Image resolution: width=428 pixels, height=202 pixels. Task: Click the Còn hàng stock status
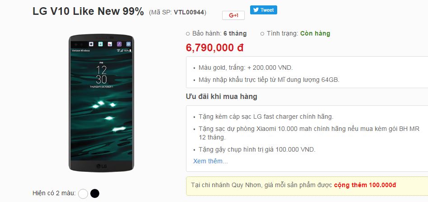315,33
